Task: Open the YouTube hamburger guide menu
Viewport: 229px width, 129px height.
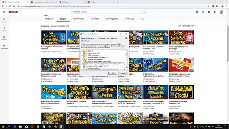Action: [x=4, y=12]
